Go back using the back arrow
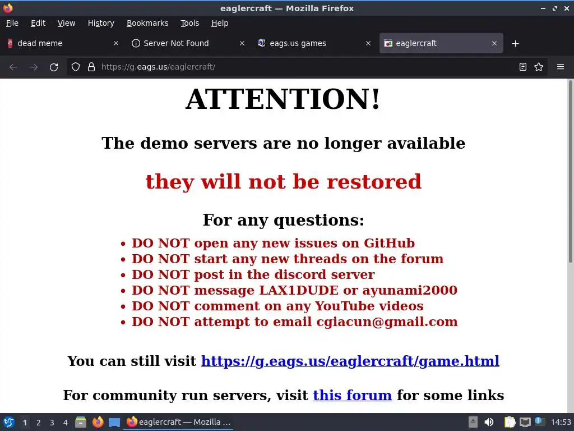The height and width of the screenshot is (431, 574). click(13, 67)
